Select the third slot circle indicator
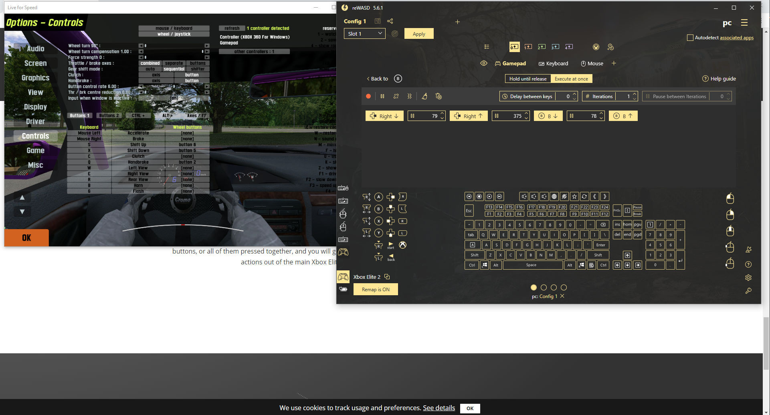 (554, 287)
